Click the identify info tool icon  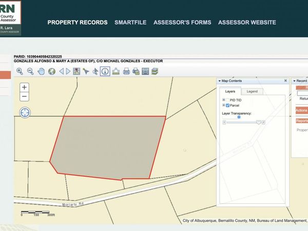coord(105,71)
